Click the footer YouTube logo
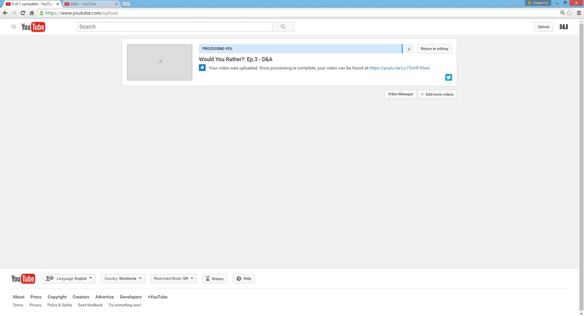The image size is (584, 316). click(x=23, y=279)
